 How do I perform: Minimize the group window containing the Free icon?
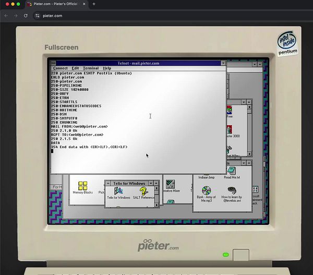244,102
